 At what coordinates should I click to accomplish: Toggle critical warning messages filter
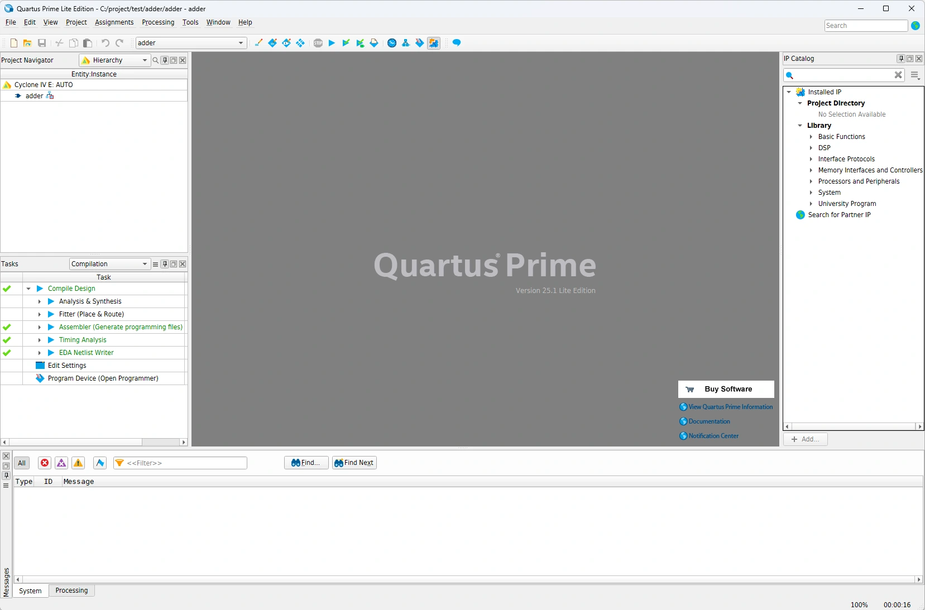[x=61, y=463]
